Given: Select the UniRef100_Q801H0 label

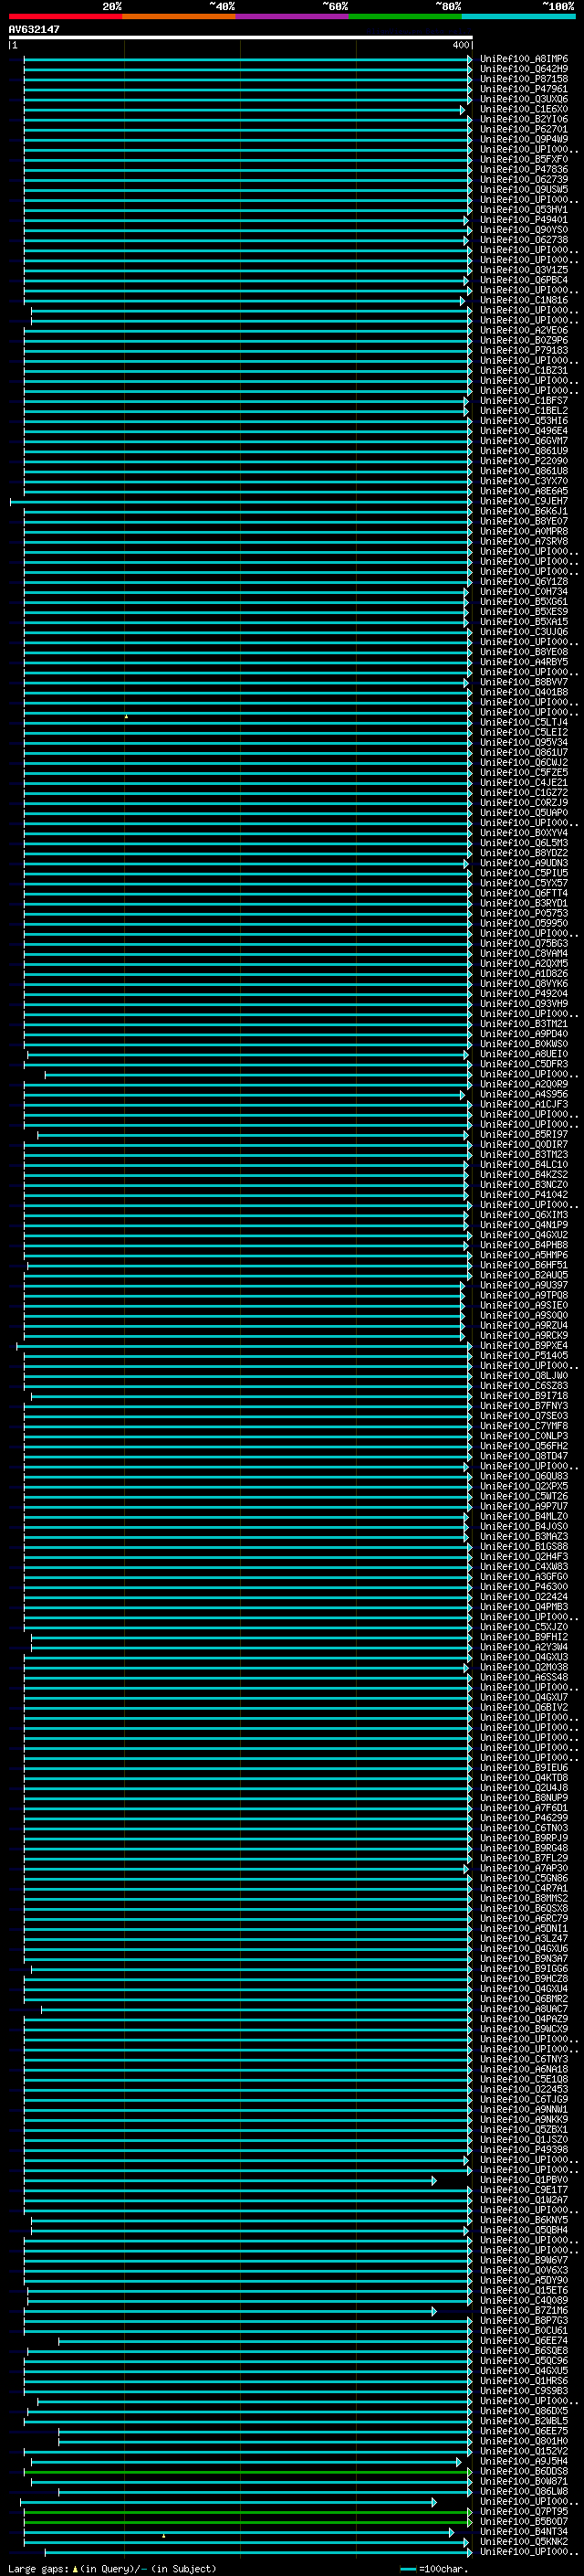Looking at the screenshot, I should point(523,2441).
